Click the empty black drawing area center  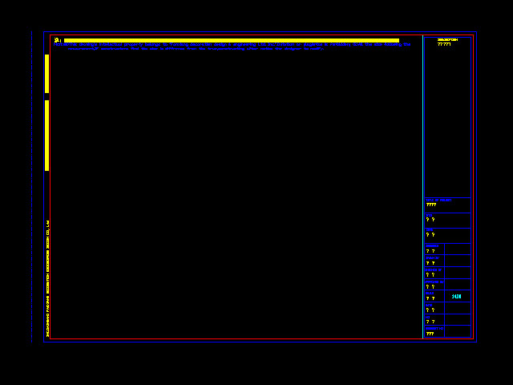point(236,192)
